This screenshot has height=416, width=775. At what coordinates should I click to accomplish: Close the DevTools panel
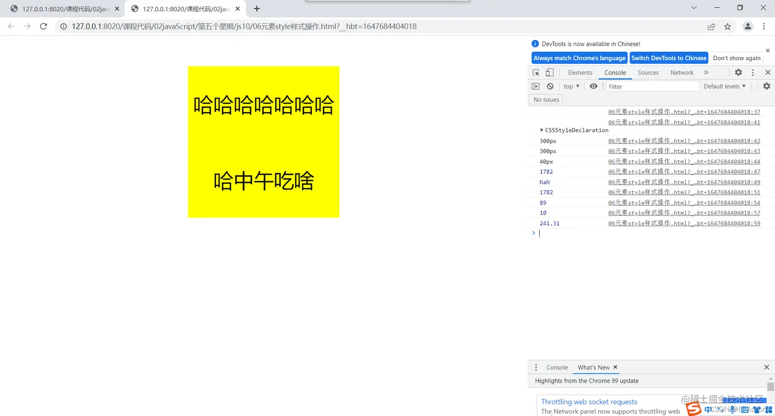pyautogui.click(x=767, y=72)
